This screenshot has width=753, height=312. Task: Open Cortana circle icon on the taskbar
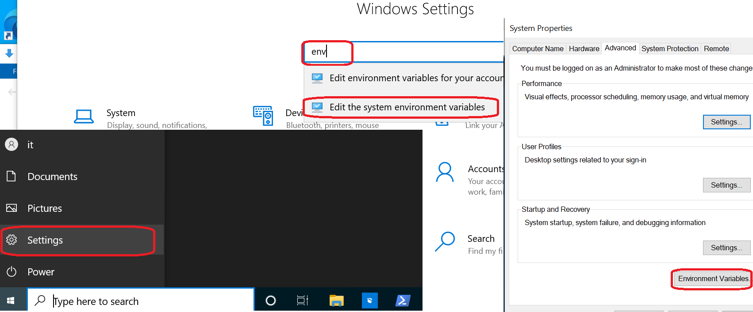click(271, 301)
